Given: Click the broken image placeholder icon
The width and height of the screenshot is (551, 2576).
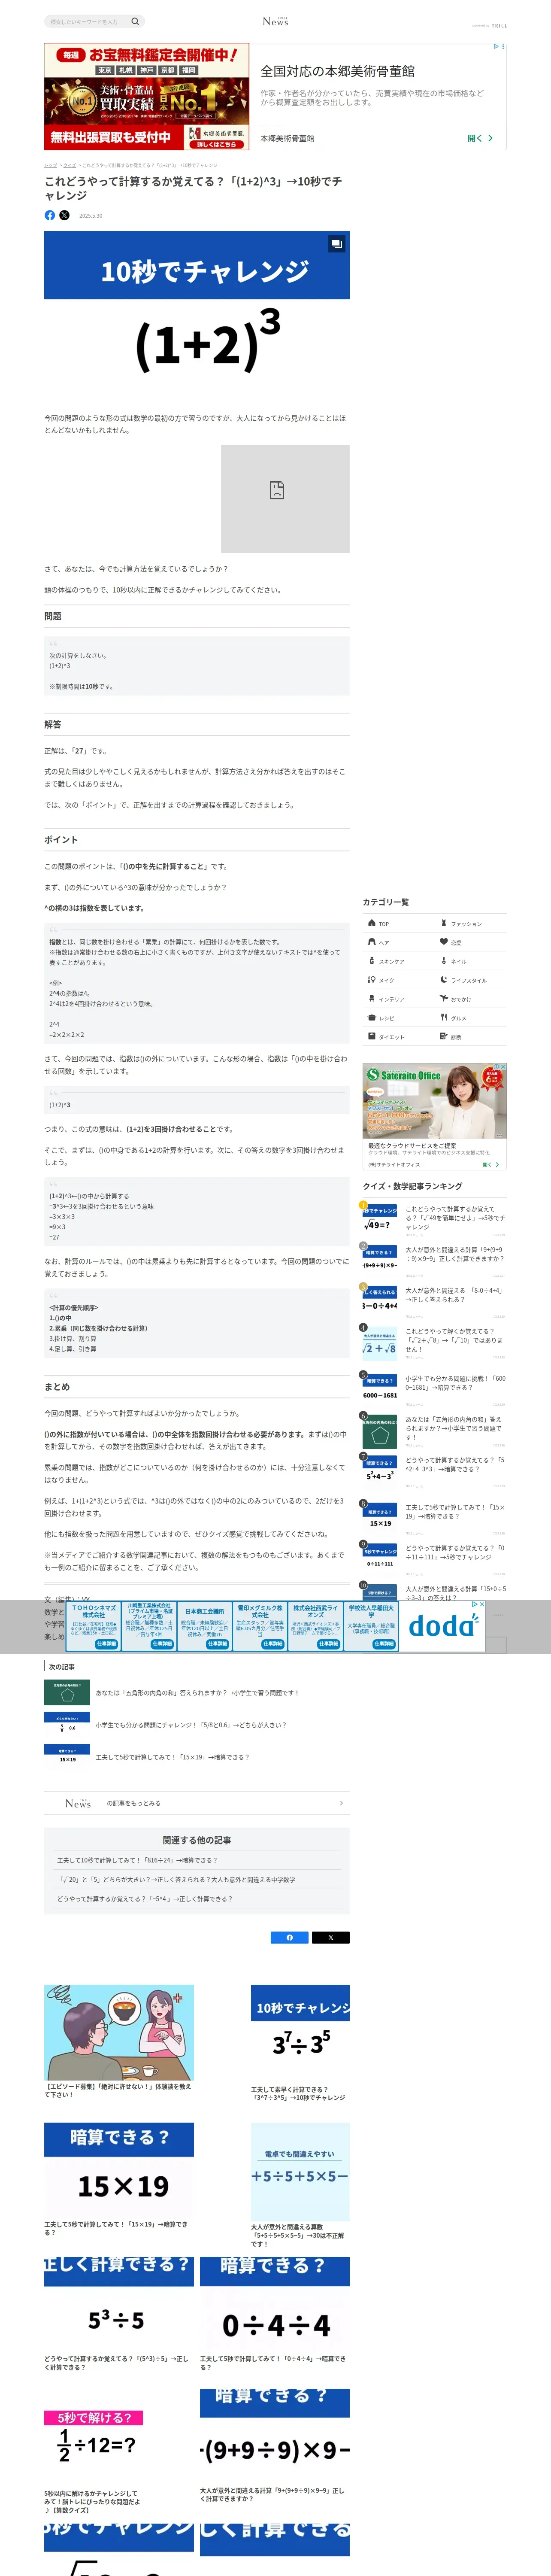Looking at the screenshot, I should [277, 490].
